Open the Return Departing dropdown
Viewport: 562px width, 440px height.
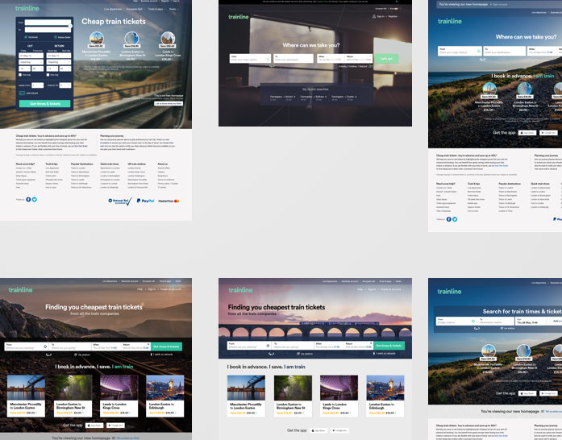click(59, 62)
